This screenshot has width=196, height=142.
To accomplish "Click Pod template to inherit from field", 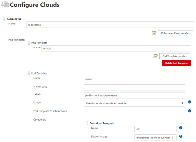I will [135, 112].
